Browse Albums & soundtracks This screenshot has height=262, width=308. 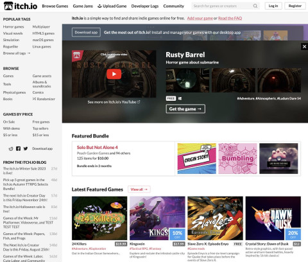[x=42, y=84]
